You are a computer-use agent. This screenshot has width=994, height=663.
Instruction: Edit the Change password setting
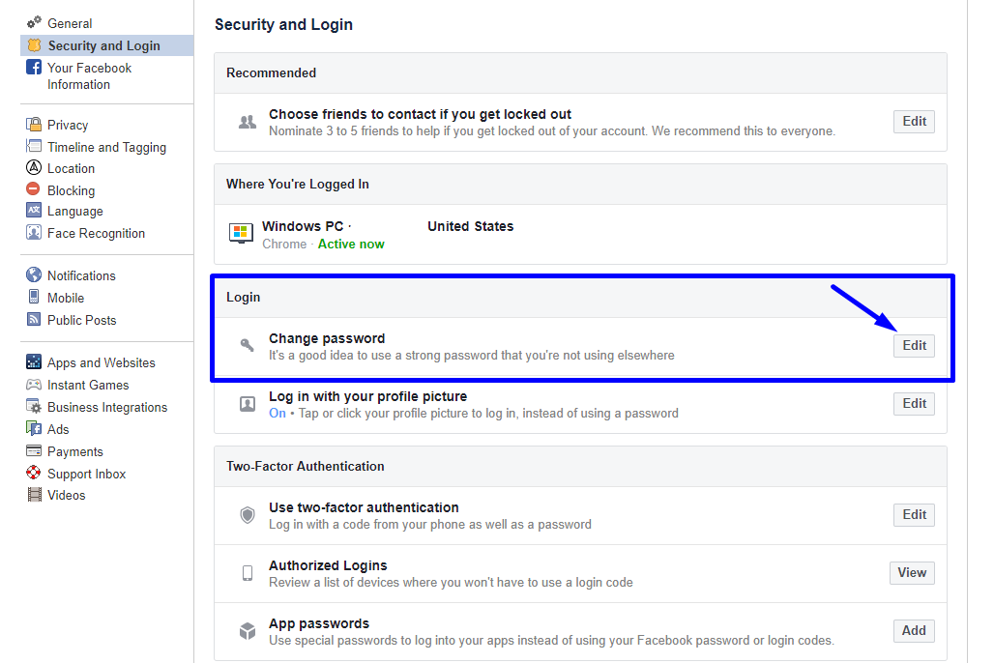tap(914, 345)
